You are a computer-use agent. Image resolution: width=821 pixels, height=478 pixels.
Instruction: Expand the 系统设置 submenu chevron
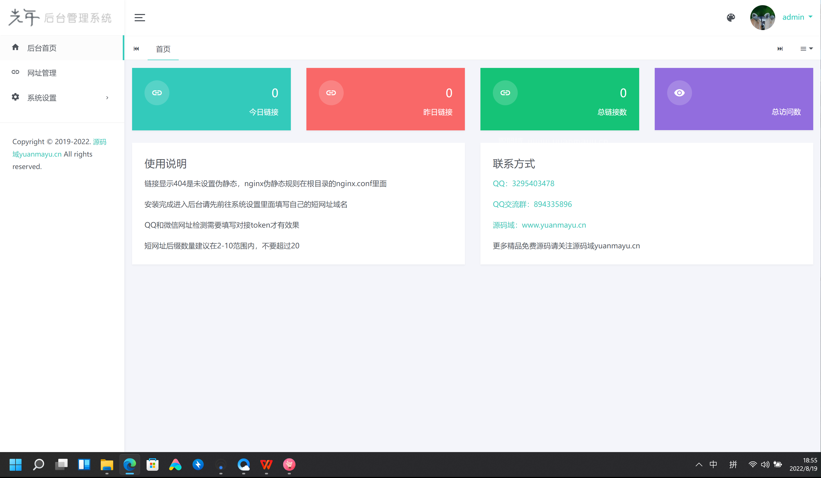tap(107, 97)
